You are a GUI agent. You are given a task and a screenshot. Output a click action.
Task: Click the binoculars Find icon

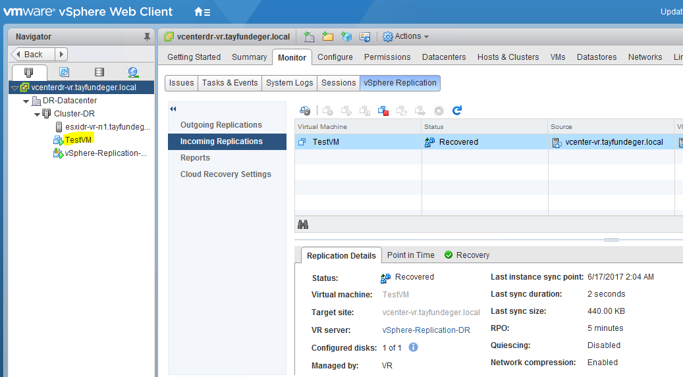[303, 224]
